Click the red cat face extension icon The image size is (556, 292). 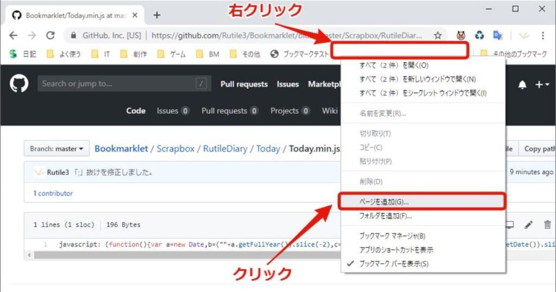[461, 35]
